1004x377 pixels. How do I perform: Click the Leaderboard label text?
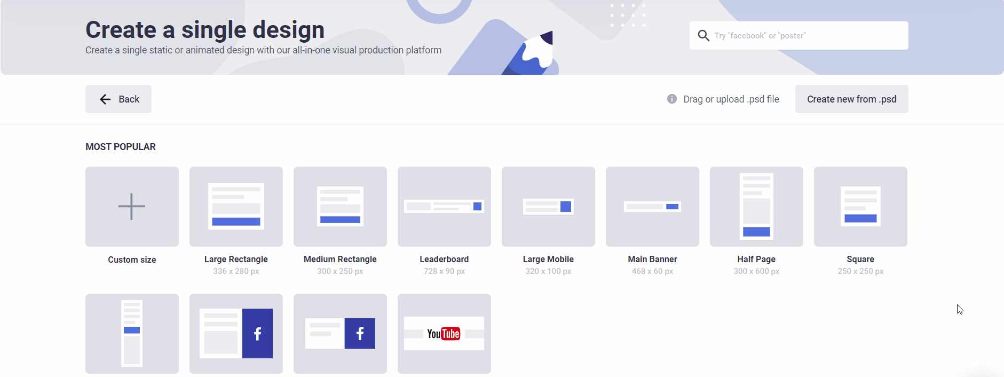(444, 259)
